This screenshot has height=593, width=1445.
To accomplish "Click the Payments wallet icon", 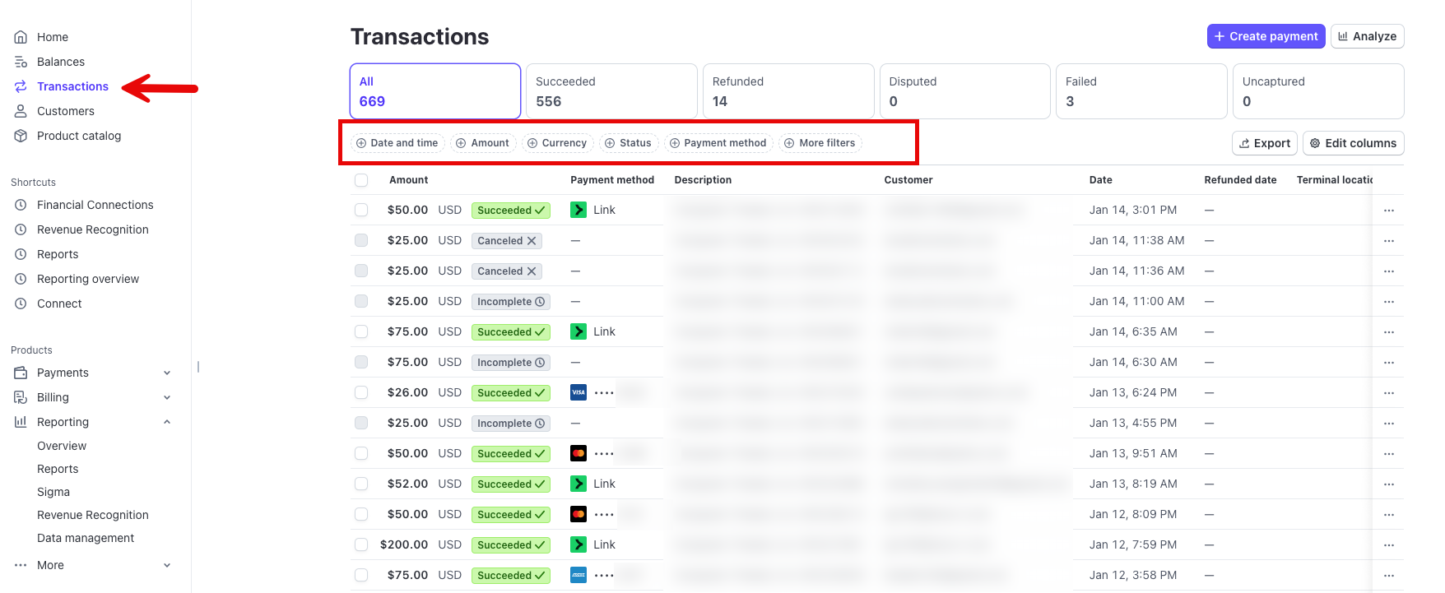I will pyautogui.click(x=21, y=373).
